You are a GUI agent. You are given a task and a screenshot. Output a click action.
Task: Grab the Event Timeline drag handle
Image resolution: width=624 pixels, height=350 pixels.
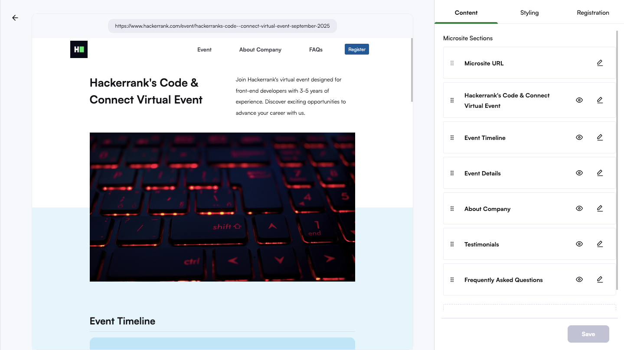click(x=452, y=138)
